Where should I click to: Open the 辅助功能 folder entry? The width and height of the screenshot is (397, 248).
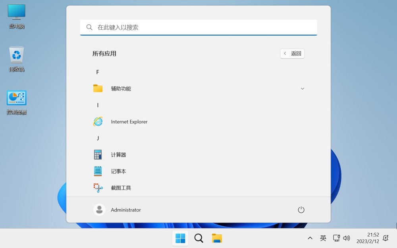pos(121,88)
